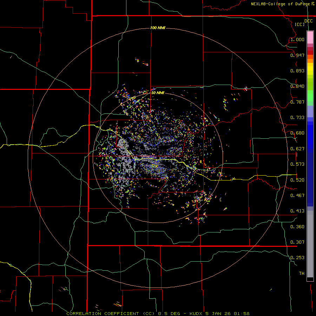Click the 0.947 legend value
316x316 pixels.
pyautogui.click(x=297, y=55)
